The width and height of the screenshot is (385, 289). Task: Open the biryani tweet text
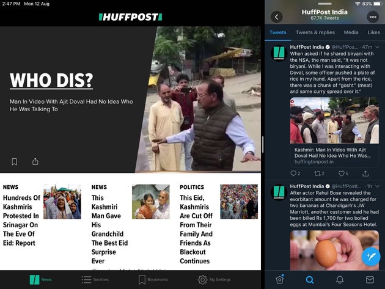(x=332, y=73)
